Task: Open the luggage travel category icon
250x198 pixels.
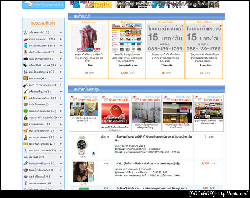Action: coord(26,118)
